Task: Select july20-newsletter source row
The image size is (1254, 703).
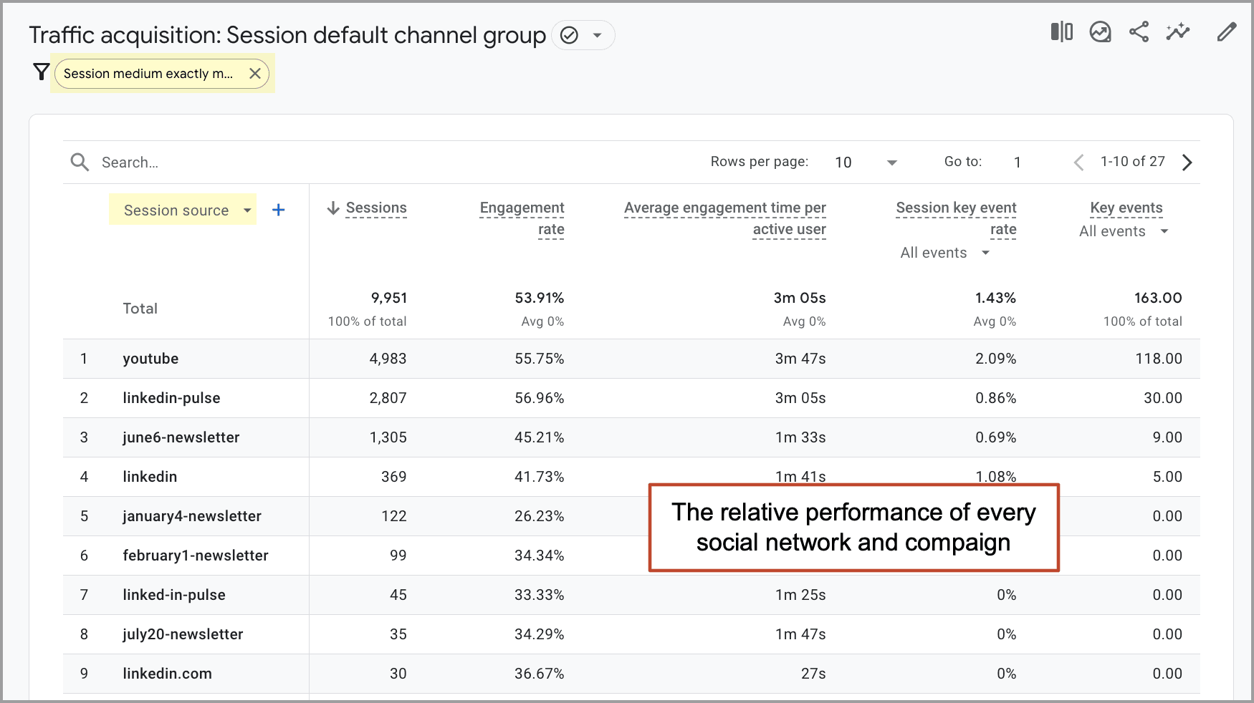Action: click(x=183, y=634)
